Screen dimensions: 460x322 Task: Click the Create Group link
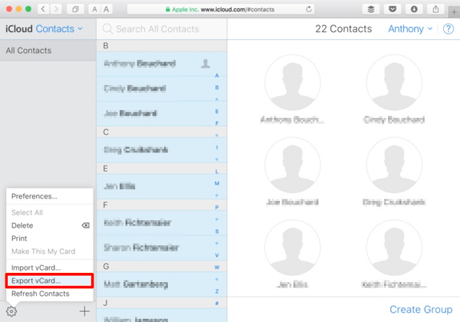pyautogui.click(x=420, y=309)
